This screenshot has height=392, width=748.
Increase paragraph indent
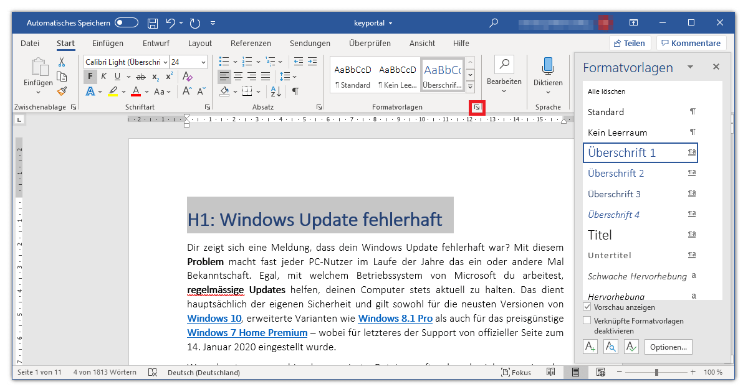click(x=312, y=62)
